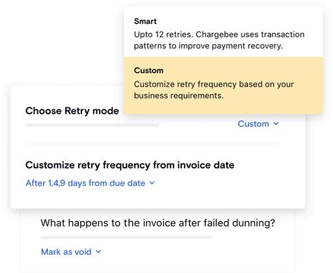333x273 pixels.
Task: Open the Custom retry mode dropdown
Action: tap(258, 124)
